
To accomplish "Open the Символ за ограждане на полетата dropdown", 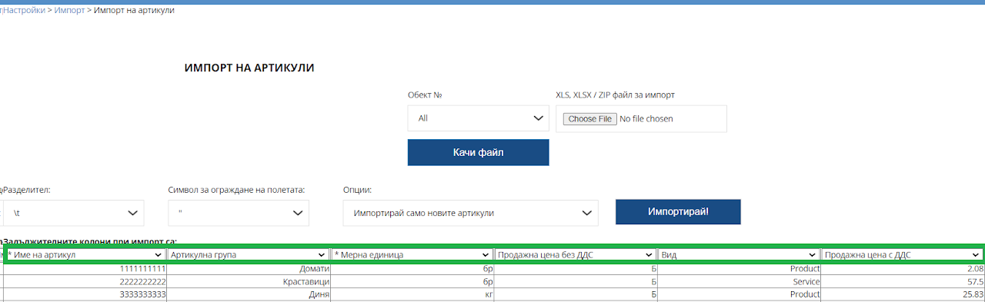I will click(239, 213).
